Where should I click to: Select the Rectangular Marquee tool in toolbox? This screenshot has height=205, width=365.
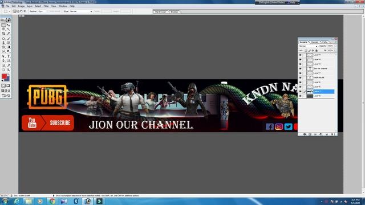point(3,25)
